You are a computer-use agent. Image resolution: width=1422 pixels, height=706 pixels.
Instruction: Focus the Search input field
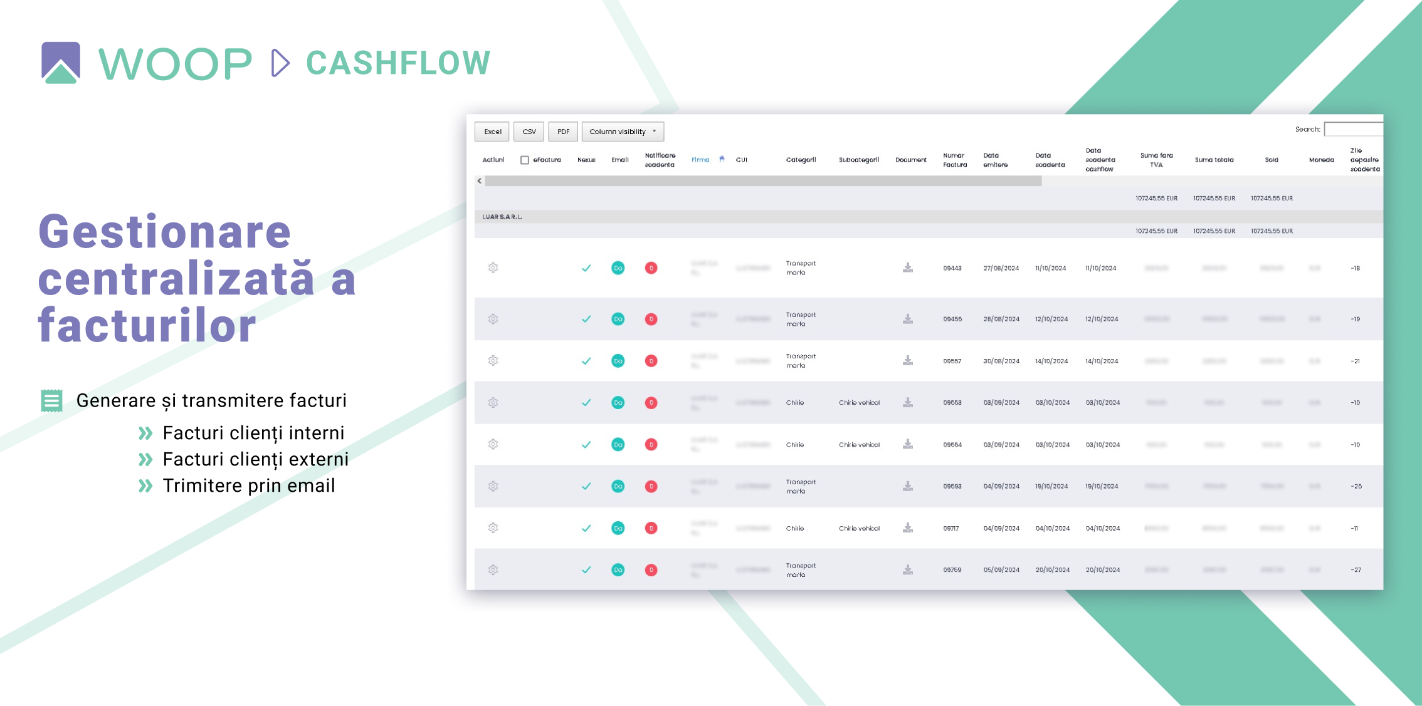click(1354, 129)
